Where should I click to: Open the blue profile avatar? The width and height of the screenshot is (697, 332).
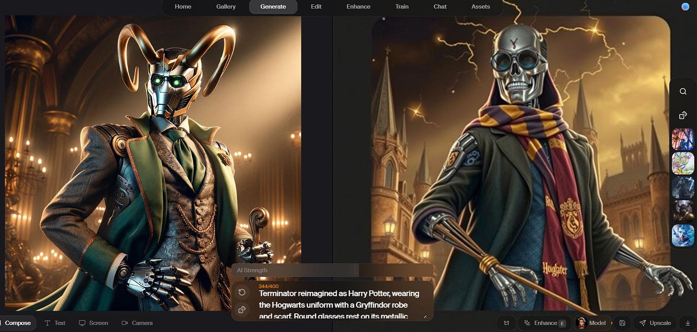685,7
